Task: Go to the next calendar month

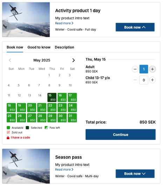Action: tap(74, 60)
